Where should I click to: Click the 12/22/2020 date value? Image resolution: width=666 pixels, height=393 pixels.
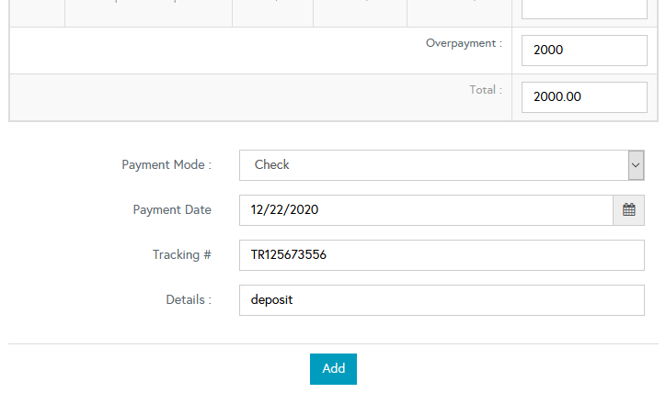(284, 210)
